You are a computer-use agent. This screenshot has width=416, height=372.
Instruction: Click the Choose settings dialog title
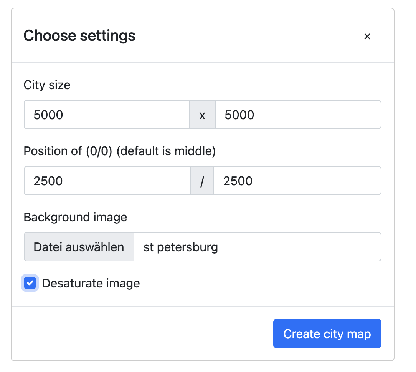(79, 36)
